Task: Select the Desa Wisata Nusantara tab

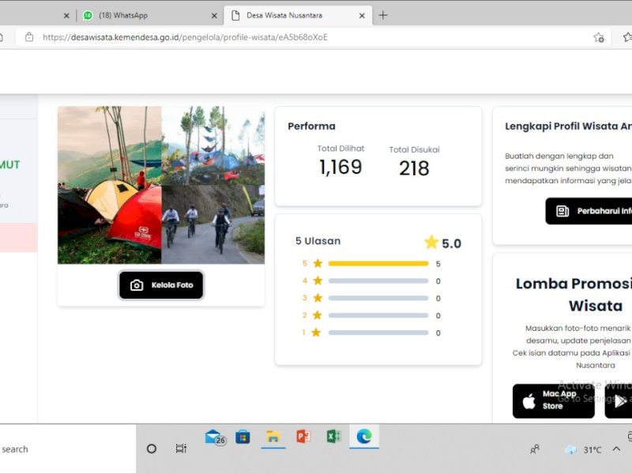Action: tap(298, 15)
